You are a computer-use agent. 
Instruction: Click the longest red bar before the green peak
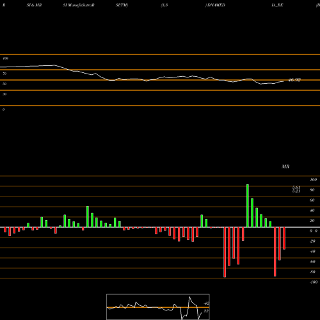[x=225, y=252]
